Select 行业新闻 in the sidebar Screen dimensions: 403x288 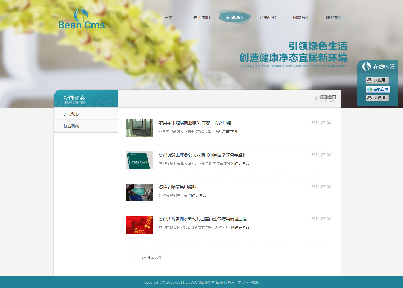tap(71, 126)
